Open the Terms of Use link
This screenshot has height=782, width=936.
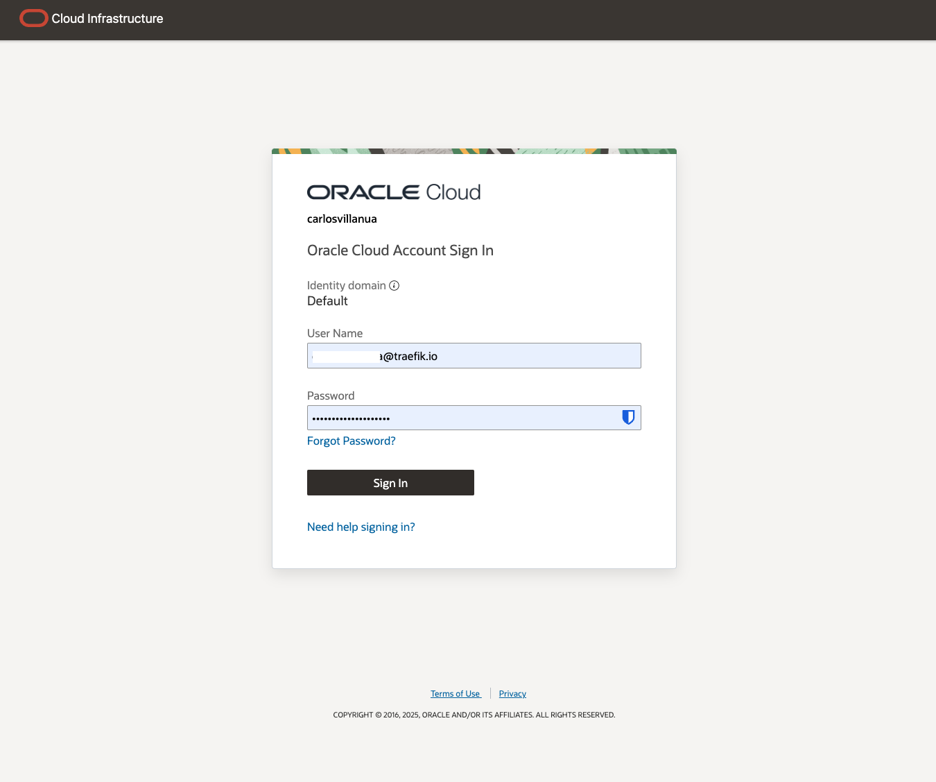pos(456,694)
